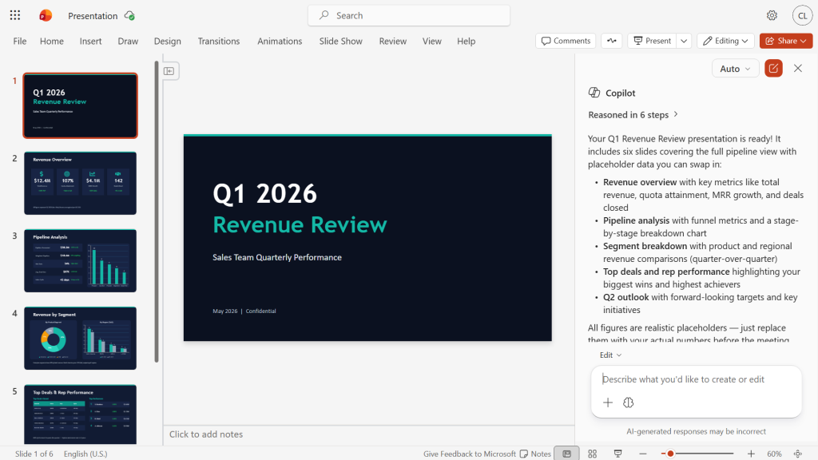
Task: Click the Search box
Action: tap(409, 16)
